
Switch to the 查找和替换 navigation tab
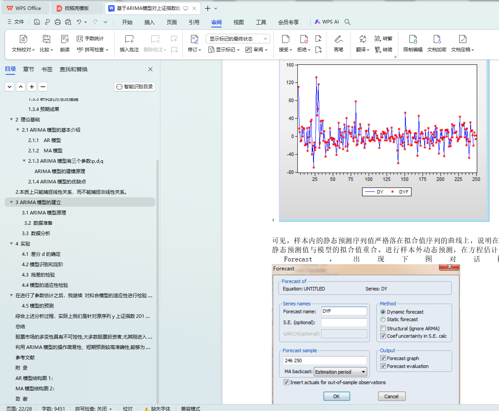click(74, 69)
